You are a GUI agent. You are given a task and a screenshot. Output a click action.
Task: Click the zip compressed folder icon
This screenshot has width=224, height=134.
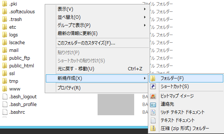(x=153, y=128)
